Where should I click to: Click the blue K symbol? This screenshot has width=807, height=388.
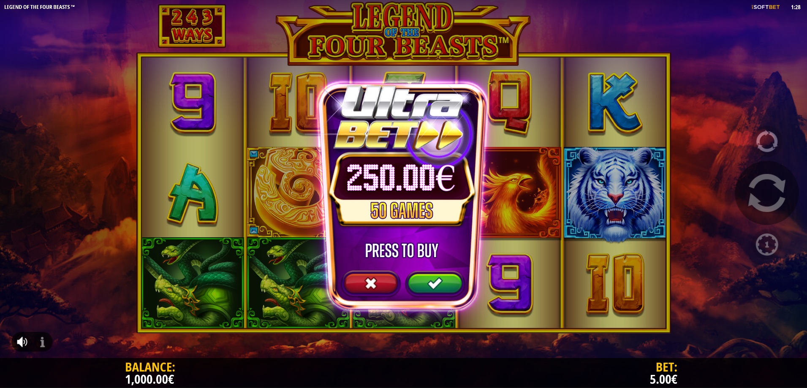[x=615, y=102]
